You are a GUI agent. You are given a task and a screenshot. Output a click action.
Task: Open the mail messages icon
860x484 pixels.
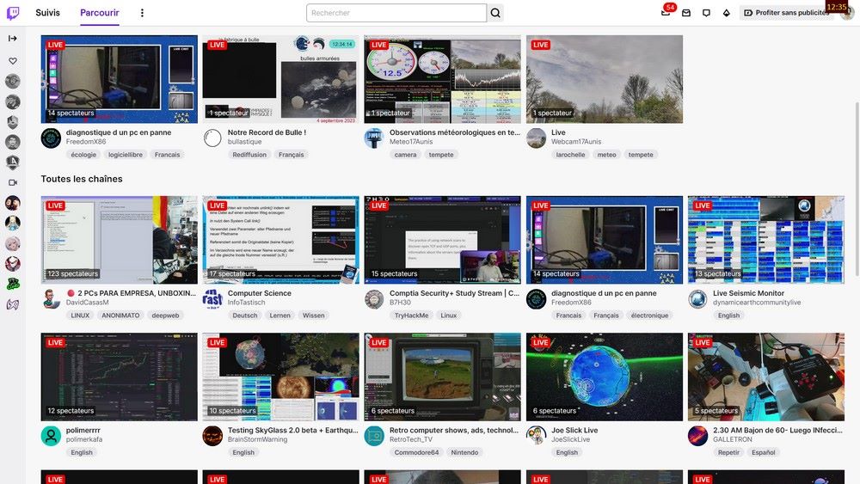point(686,13)
